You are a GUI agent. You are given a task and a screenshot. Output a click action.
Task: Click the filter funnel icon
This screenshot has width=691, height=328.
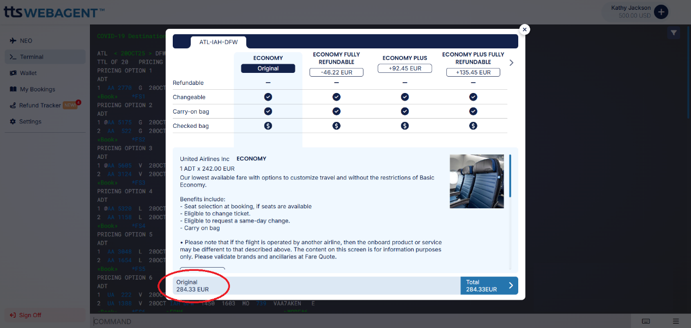click(674, 33)
